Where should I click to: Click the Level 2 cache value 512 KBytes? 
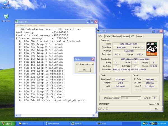[x=150, y=86]
